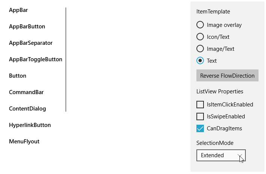Click the SelectionMode combo box chevron arrow
Image resolution: width=266 pixels, height=174 pixels.
point(240,155)
